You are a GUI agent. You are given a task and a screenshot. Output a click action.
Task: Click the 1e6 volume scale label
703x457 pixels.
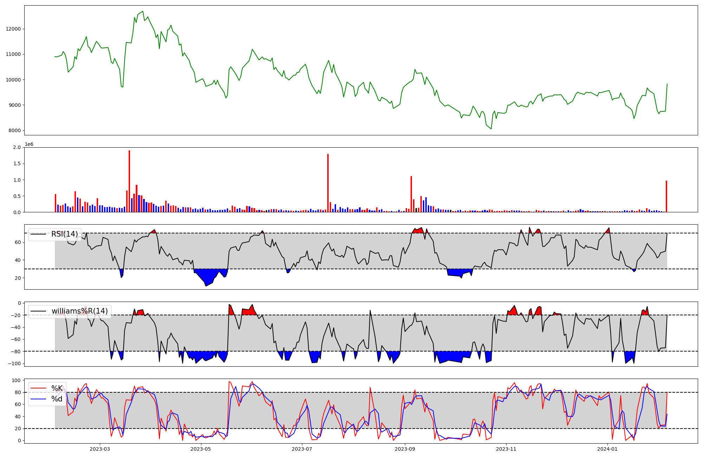[29, 144]
